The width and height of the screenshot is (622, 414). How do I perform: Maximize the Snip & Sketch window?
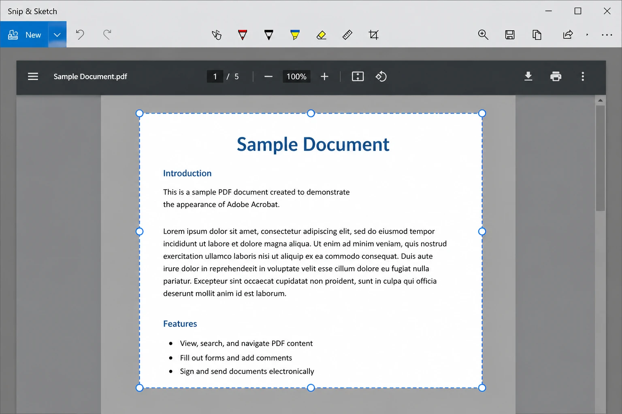click(578, 11)
